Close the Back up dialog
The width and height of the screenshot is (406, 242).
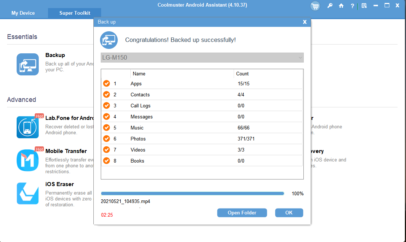pos(305,22)
